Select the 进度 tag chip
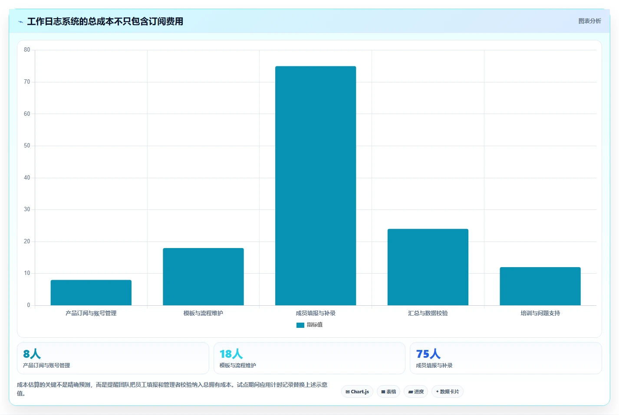The height and width of the screenshot is (415, 619). click(416, 392)
